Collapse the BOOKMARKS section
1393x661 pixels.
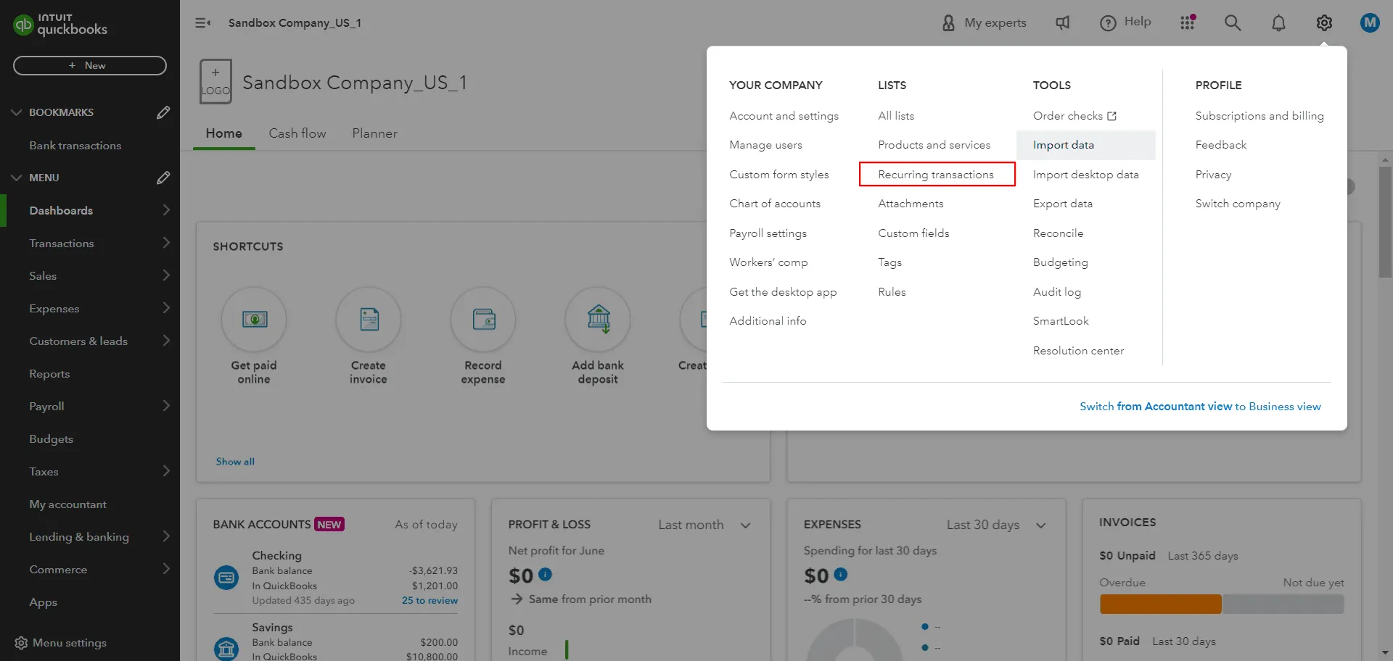[x=17, y=112]
